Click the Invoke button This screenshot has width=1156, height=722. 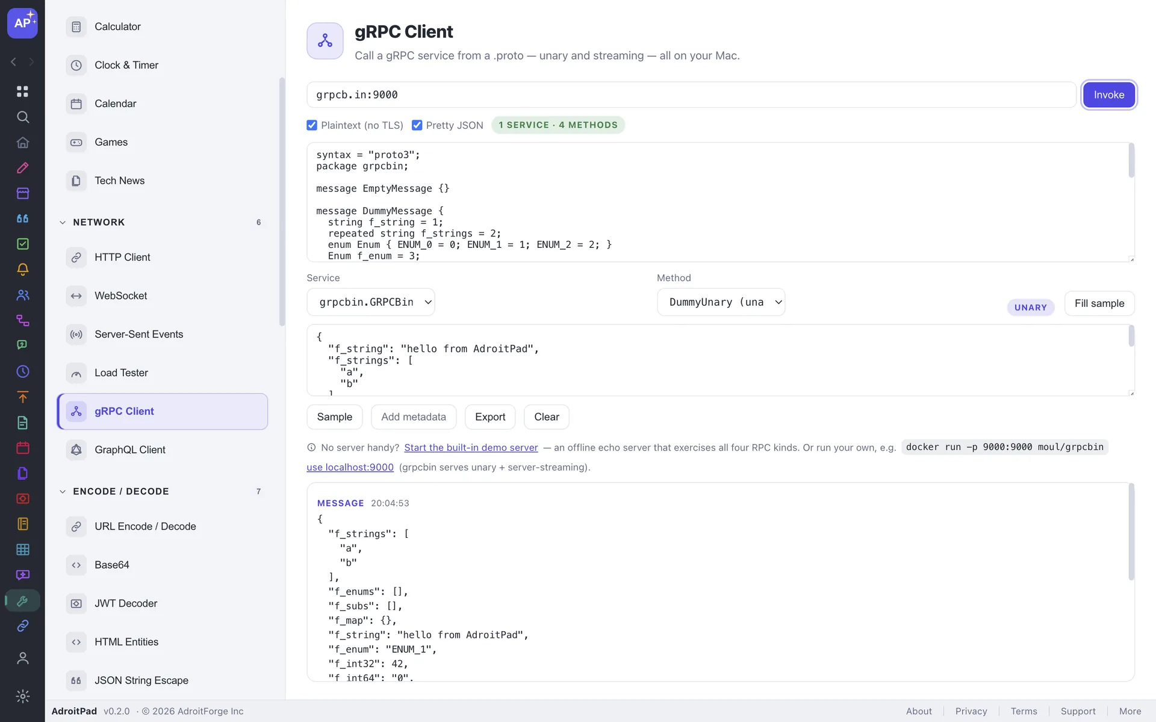click(x=1109, y=94)
